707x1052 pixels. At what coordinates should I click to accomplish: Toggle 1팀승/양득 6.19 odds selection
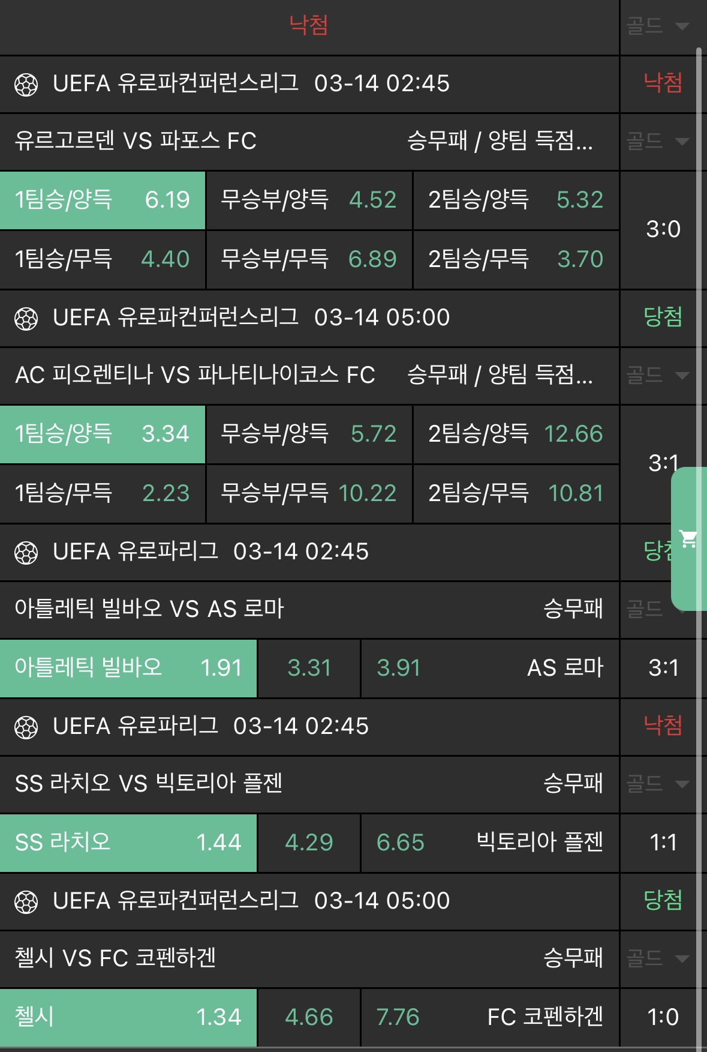103,200
